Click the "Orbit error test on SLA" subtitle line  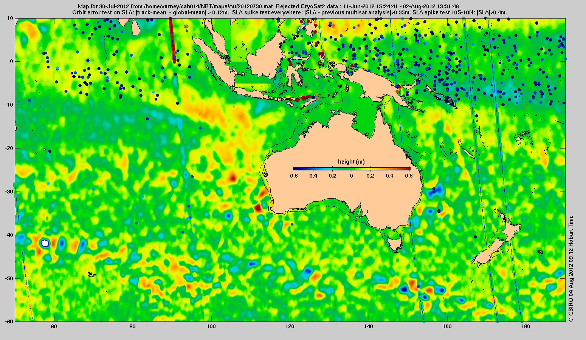[289, 12]
